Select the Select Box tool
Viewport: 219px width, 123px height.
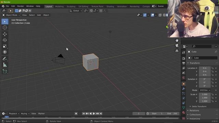5,22
